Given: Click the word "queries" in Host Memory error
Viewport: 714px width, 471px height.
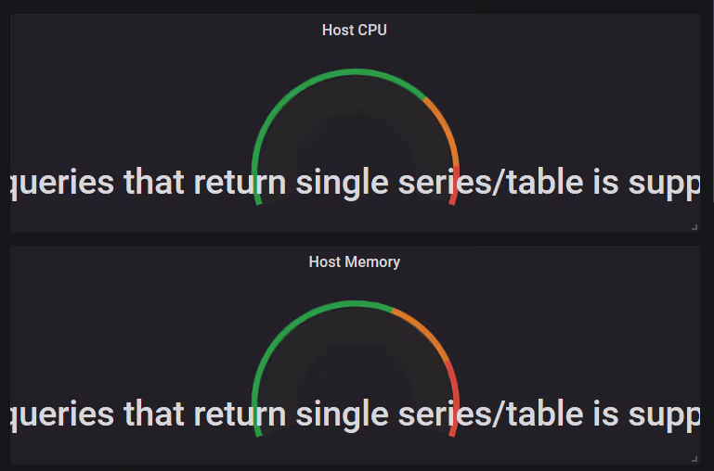Looking at the screenshot, I should 63,414.
